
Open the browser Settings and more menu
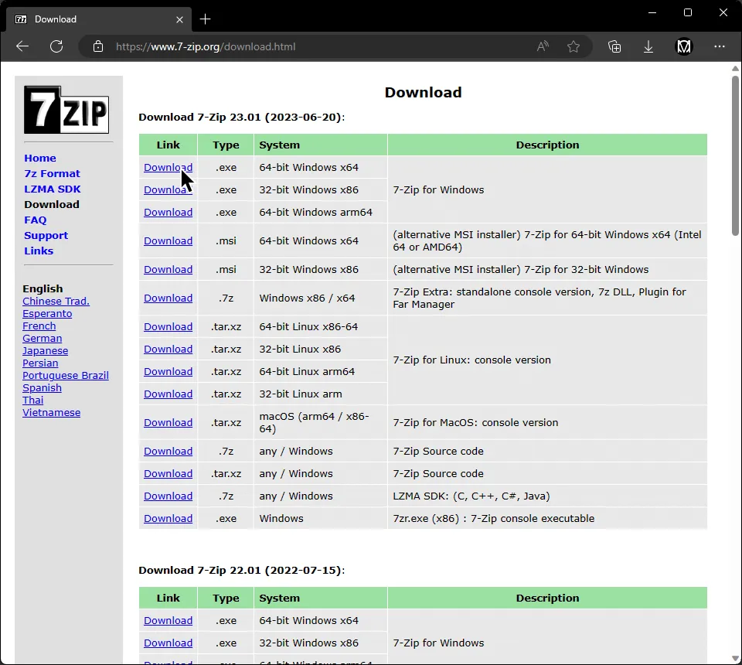pyautogui.click(x=720, y=46)
